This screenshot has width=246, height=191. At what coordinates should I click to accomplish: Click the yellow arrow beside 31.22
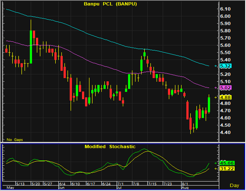(x=216, y=169)
